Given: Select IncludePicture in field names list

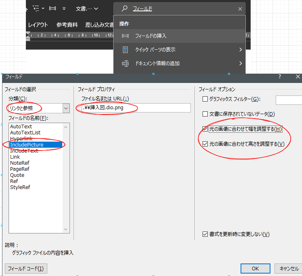Looking at the screenshot, I should coord(36,145).
